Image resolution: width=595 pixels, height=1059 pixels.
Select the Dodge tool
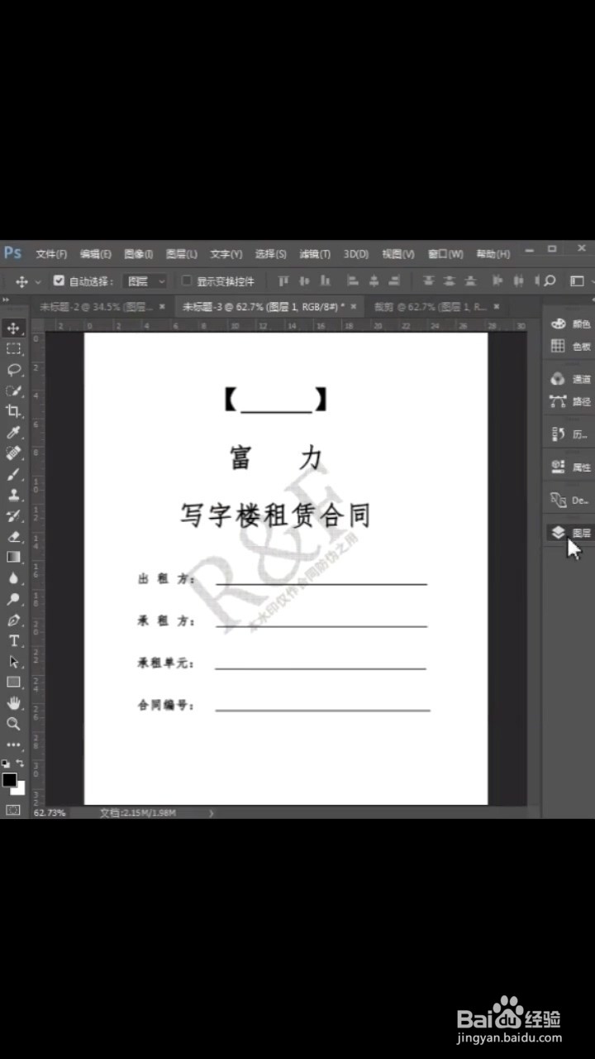click(13, 599)
